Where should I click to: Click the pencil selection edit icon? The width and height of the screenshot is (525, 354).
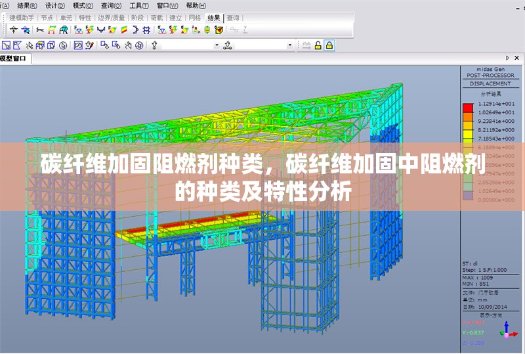click(89, 45)
